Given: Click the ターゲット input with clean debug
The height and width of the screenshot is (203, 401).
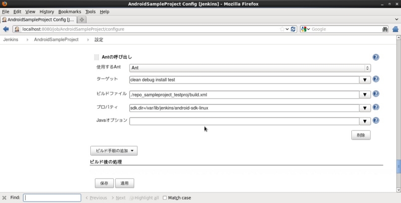Looking at the screenshot, I should (x=244, y=80).
